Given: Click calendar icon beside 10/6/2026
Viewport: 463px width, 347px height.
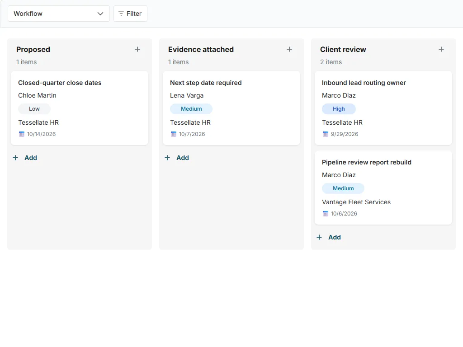Looking at the screenshot, I should (326, 214).
